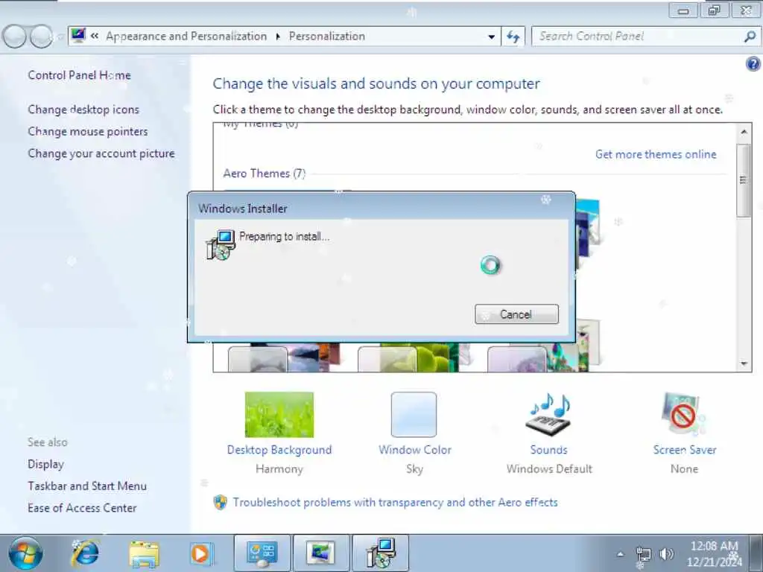763x572 pixels.
Task: Click the network tray icon
Action: click(643, 554)
